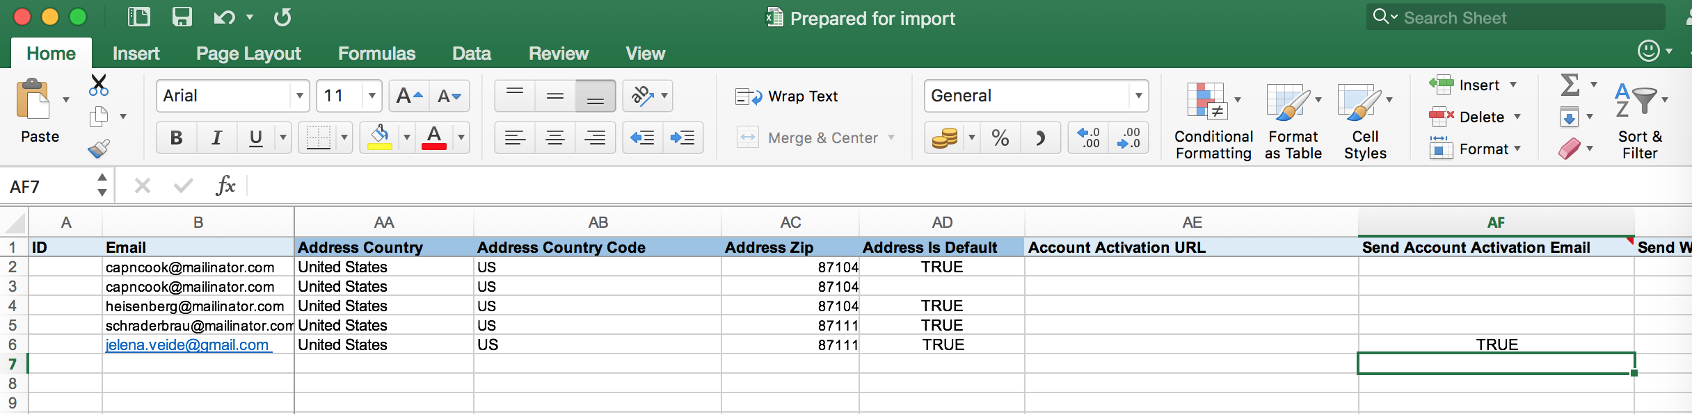Open the Arial font name dropdown
The height and width of the screenshot is (414, 1692).
click(x=300, y=96)
